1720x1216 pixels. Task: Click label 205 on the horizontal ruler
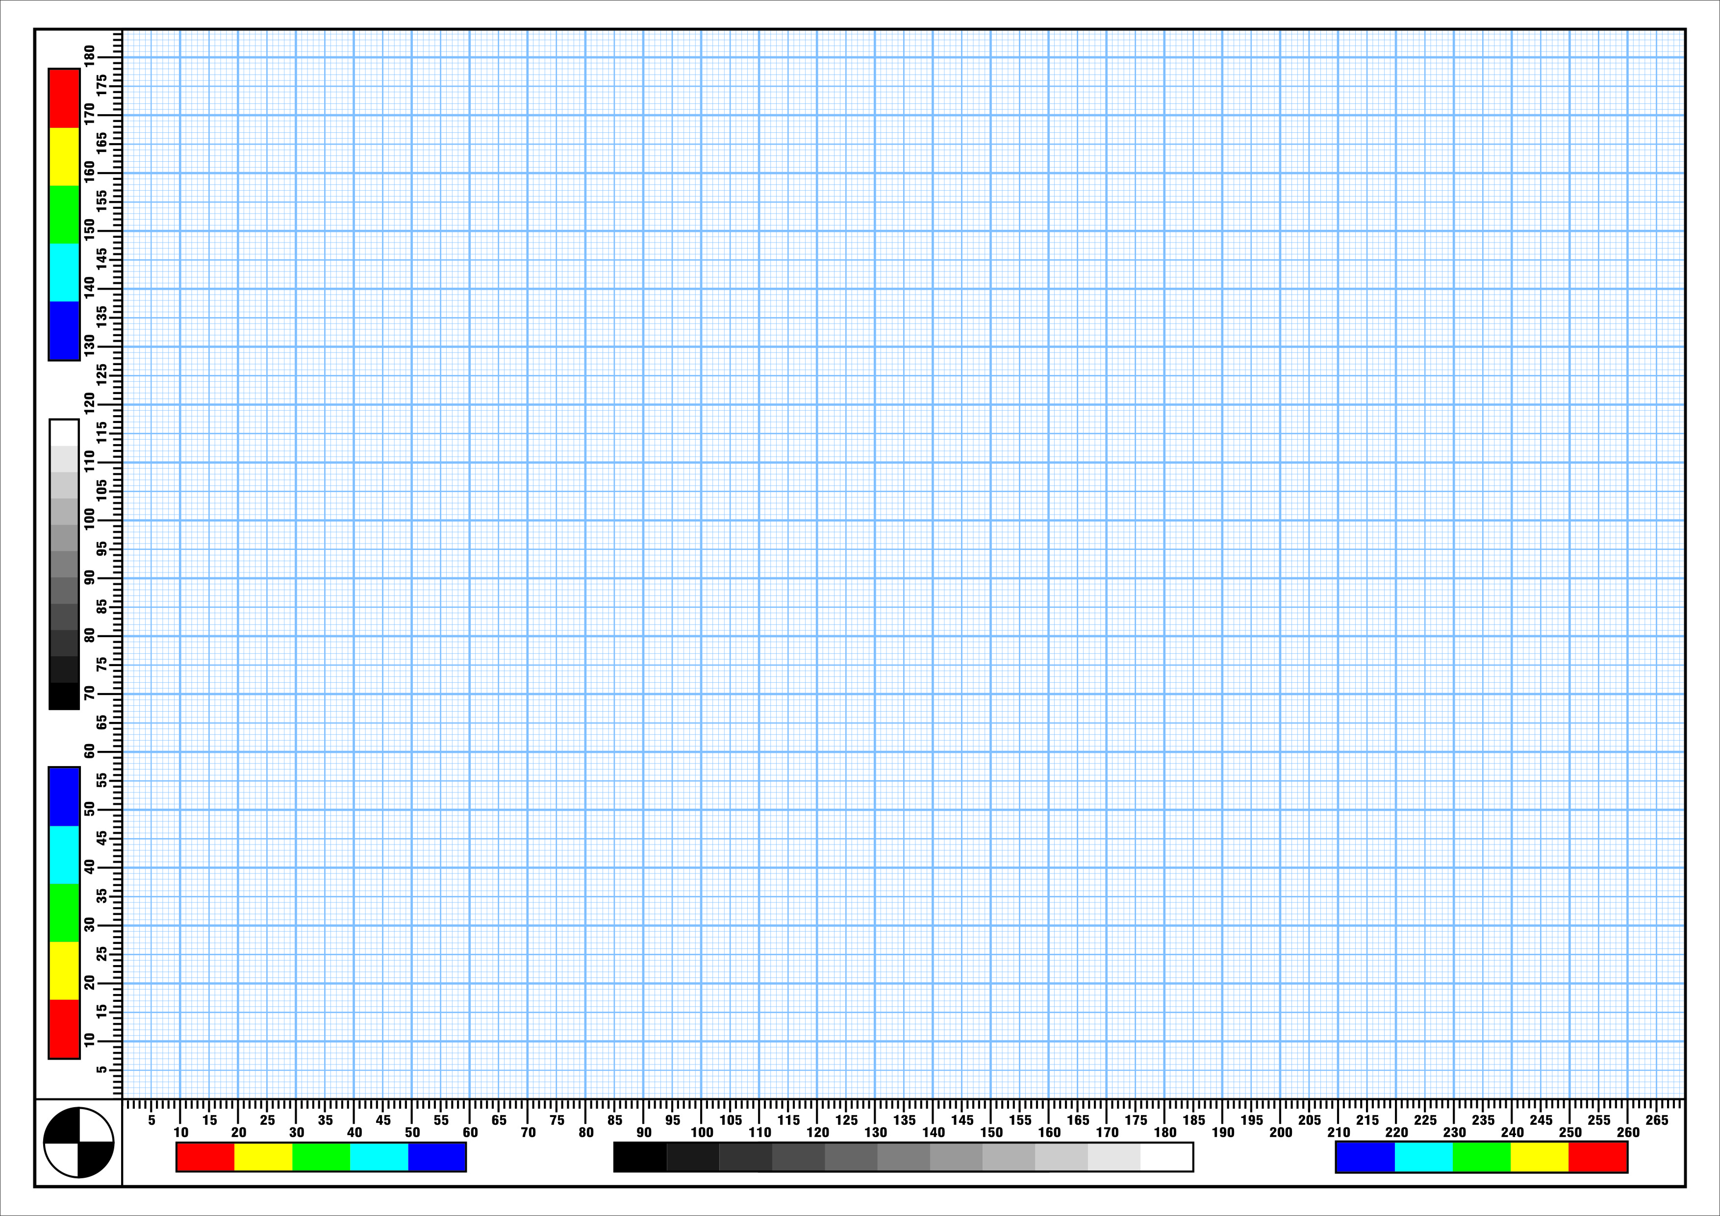pyautogui.click(x=1310, y=1120)
